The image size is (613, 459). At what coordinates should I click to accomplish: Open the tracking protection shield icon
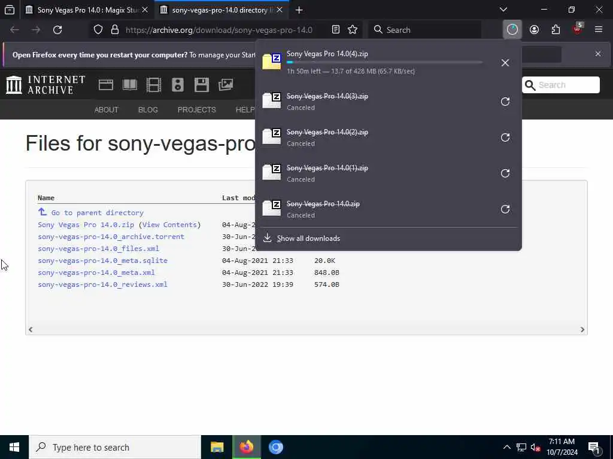coord(98,30)
